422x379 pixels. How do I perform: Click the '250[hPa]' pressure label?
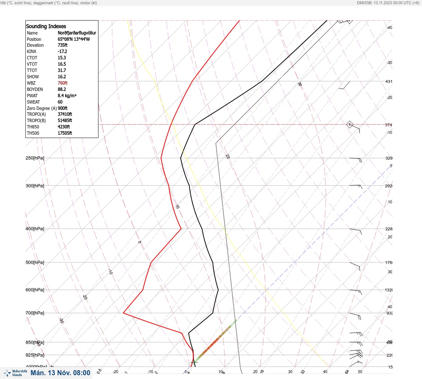(35, 158)
